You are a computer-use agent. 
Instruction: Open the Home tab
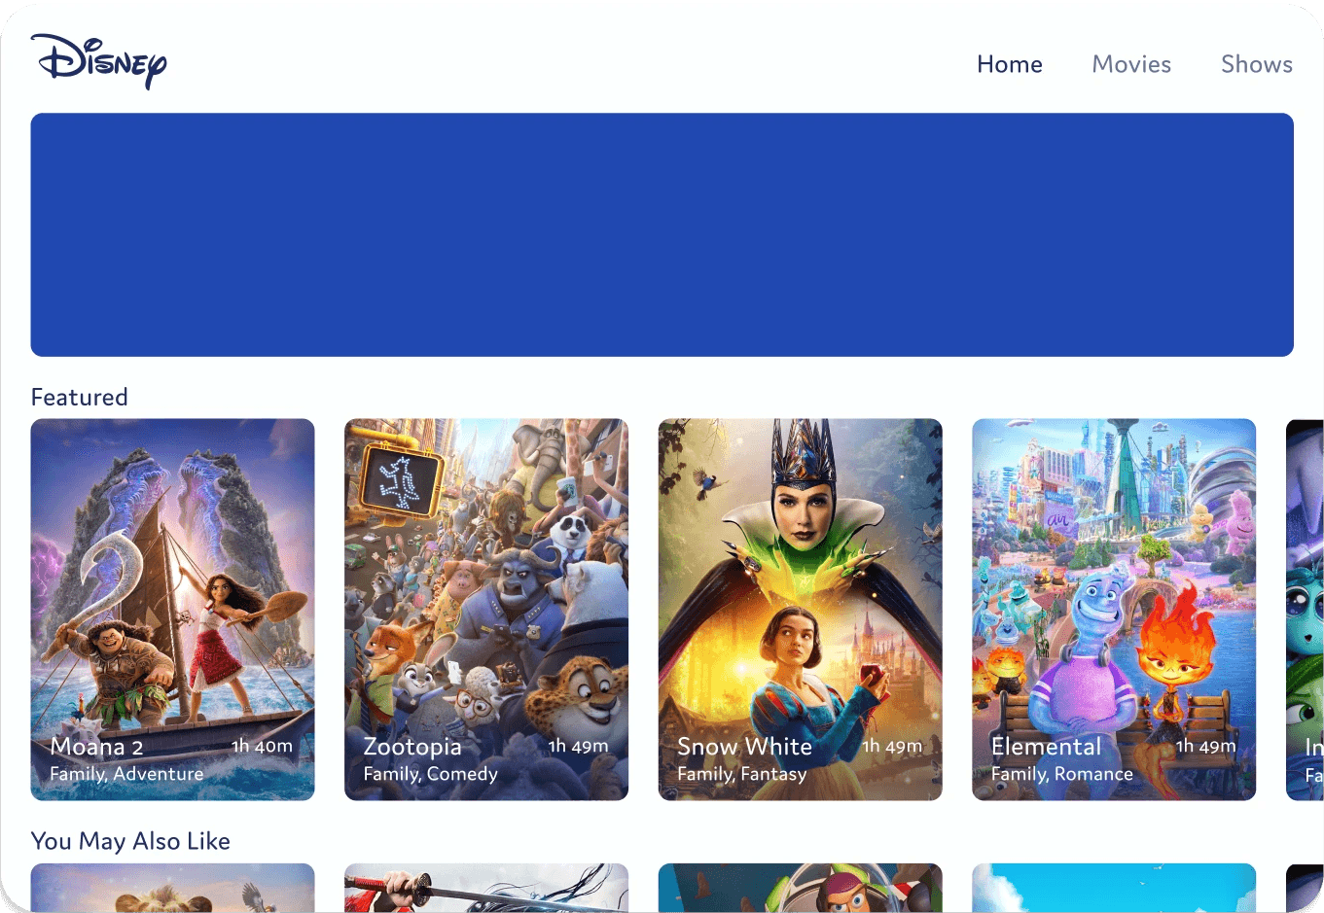pyautogui.click(x=1010, y=64)
